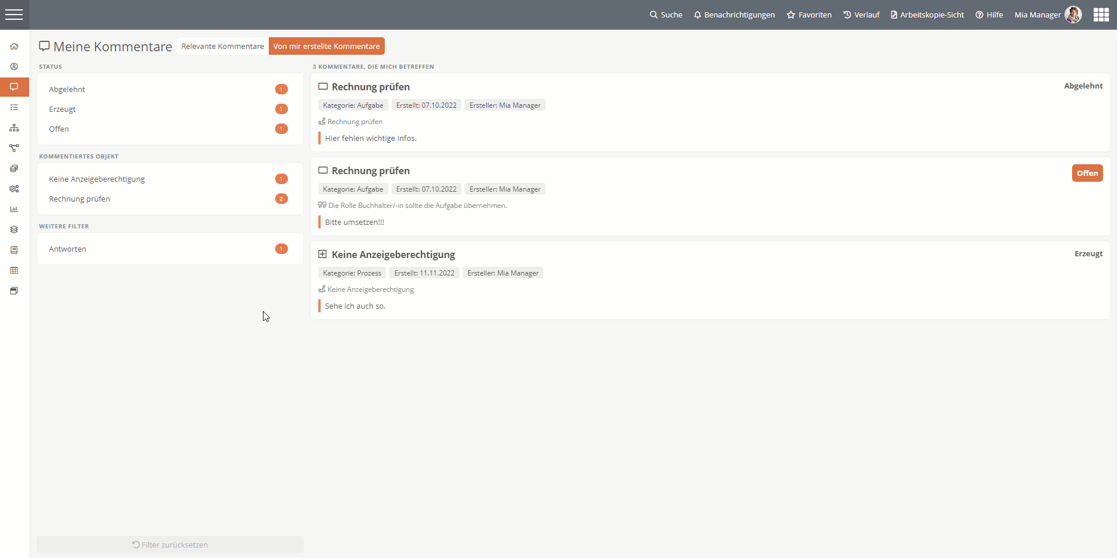Open the Hilfe help menu
The height and width of the screenshot is (558, 1117).
989,15
